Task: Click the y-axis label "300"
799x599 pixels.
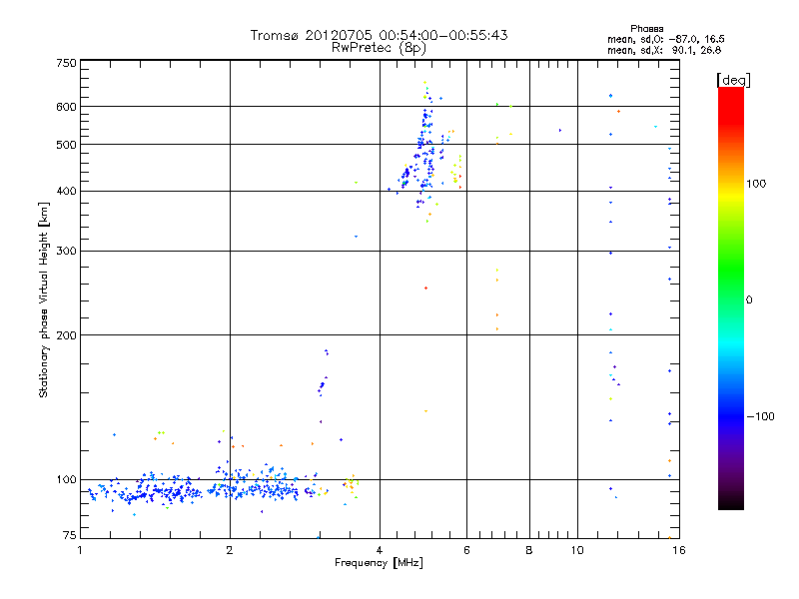Action: click(66, 252)
